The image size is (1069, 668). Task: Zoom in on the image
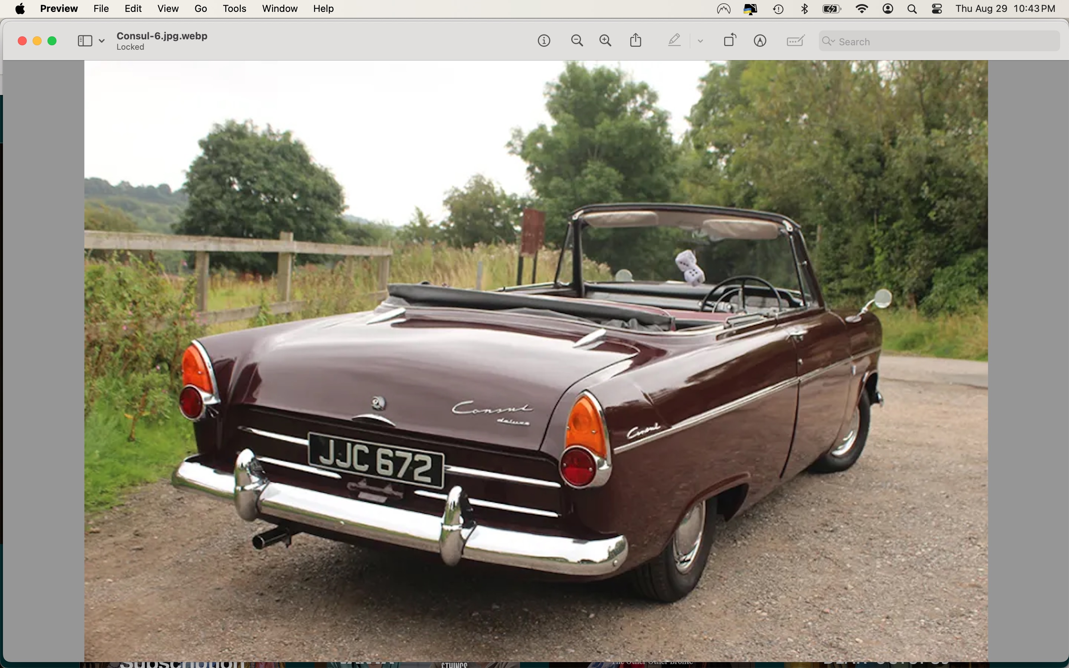tap(605, 41)
